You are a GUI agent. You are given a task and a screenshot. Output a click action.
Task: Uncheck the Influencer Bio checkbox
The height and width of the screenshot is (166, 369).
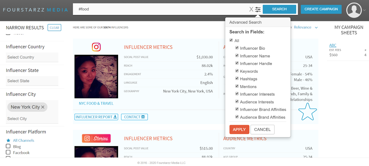237,48
